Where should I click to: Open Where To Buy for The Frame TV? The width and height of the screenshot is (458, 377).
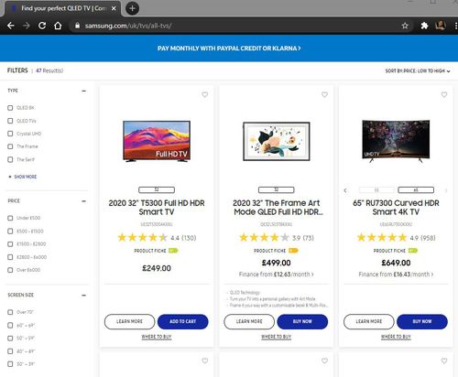point(277,337)
